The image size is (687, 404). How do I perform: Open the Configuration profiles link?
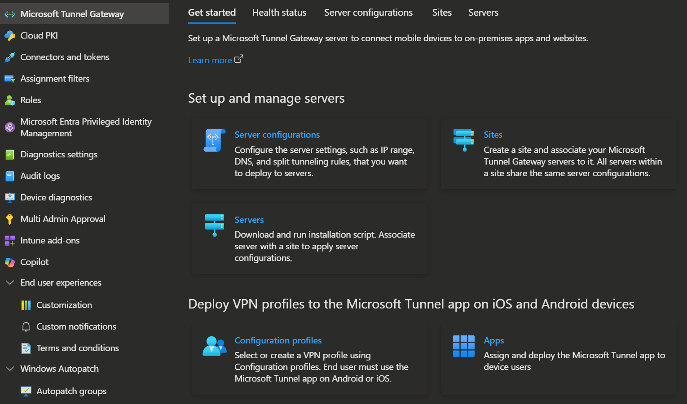[278, 340]
